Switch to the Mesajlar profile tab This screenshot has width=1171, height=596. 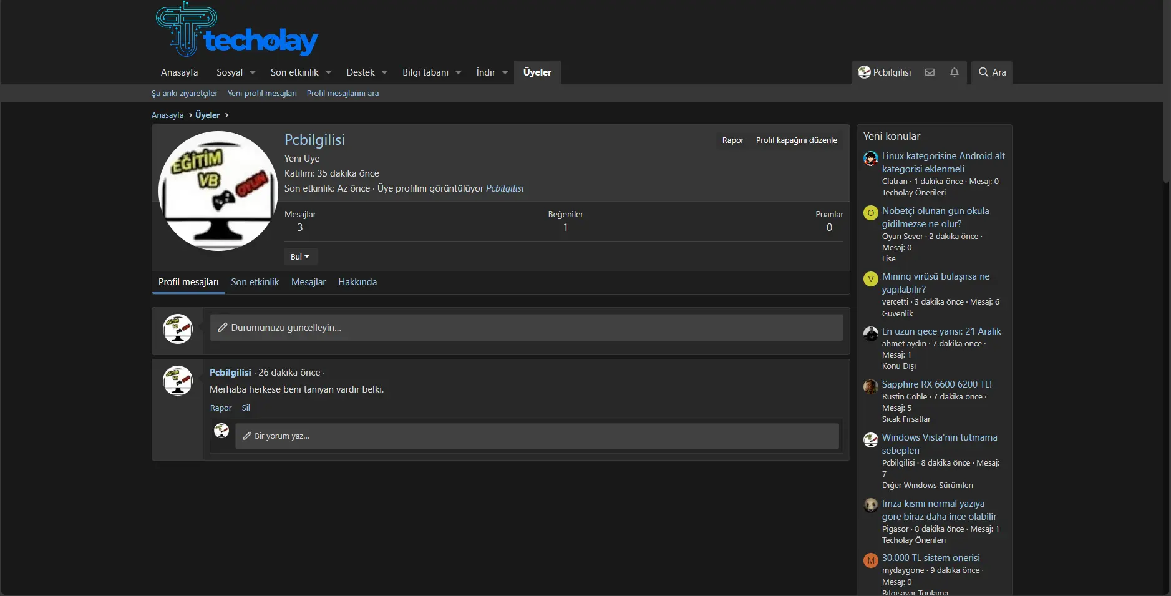[309, 282]
